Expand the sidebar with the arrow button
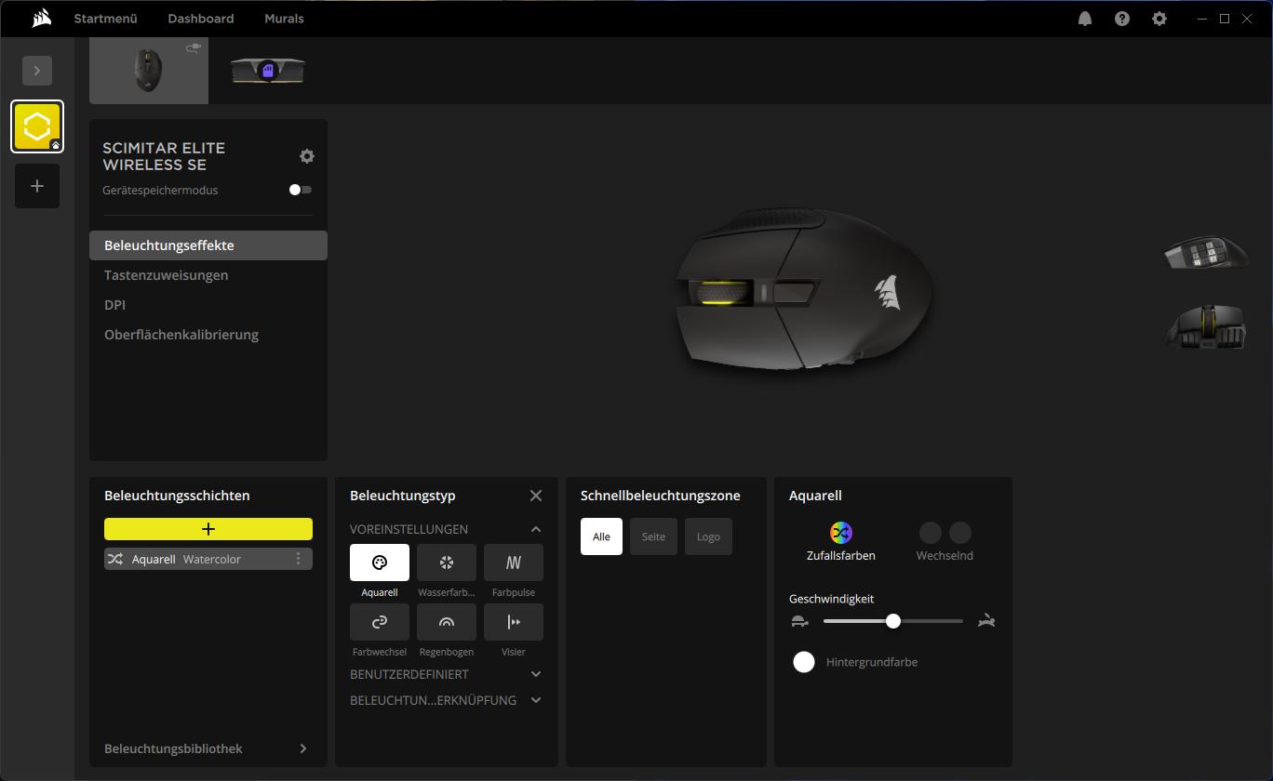This screenshot has width=1273, height=781. click(x=37, y=71)
